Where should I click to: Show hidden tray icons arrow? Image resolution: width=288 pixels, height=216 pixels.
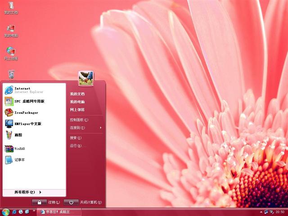[261, 212]
